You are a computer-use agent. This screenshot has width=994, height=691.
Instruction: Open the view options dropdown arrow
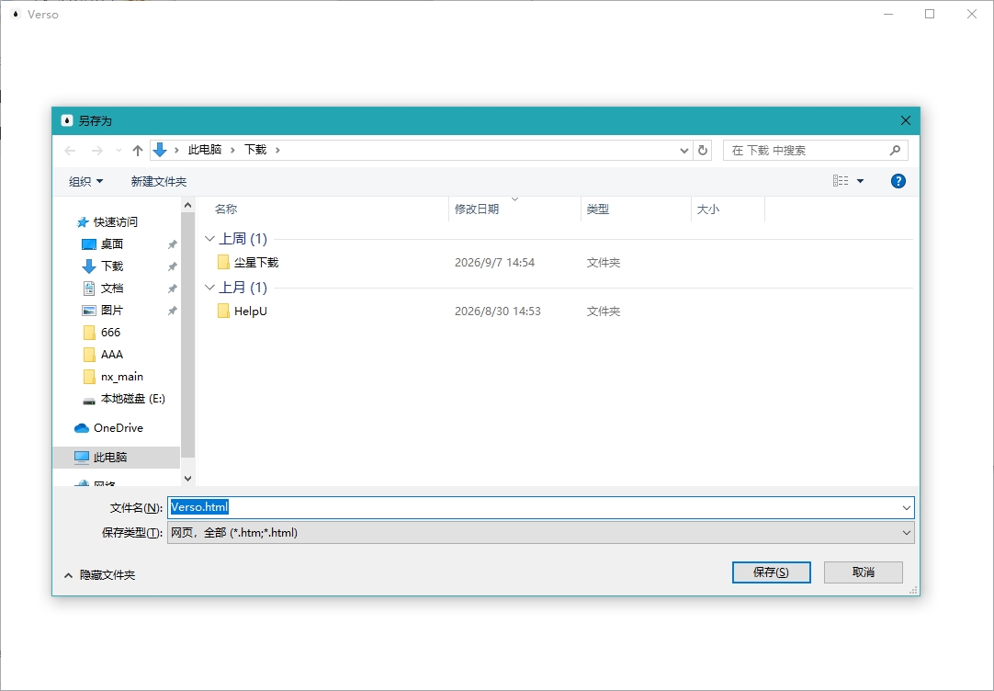[x=860, y=181]
